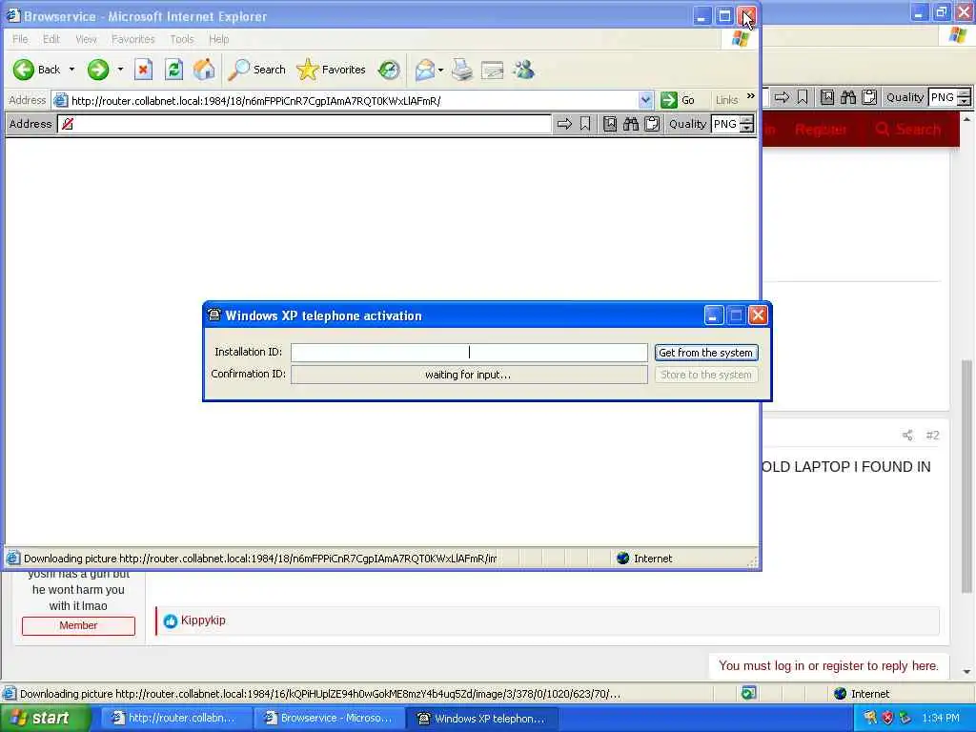This screenshot has width=976, height=732.
Task: Expand the IE address bar dropdown
Action: point(645,100)
